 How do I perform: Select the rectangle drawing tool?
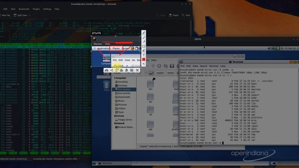144,46
